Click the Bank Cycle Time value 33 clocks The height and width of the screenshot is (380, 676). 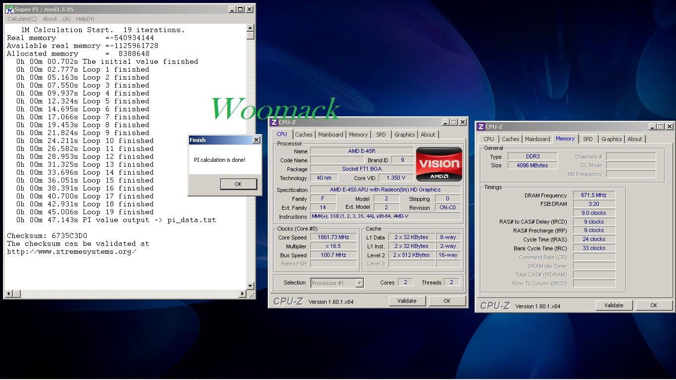pos(594,248)
